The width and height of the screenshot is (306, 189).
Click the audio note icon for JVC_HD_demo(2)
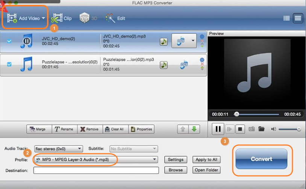(x=164, y=41)
